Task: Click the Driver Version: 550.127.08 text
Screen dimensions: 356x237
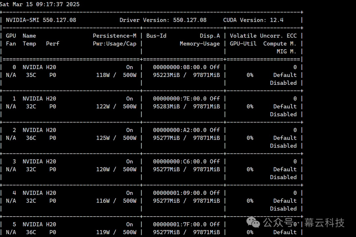Action: coord(163,20)
